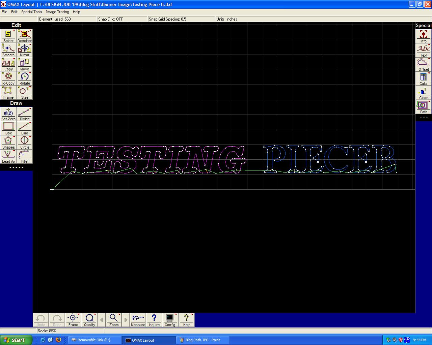This screenshot has width=432, height=345.
Task: Click the zoom next right arrow
Action: [x=126, y=320]
